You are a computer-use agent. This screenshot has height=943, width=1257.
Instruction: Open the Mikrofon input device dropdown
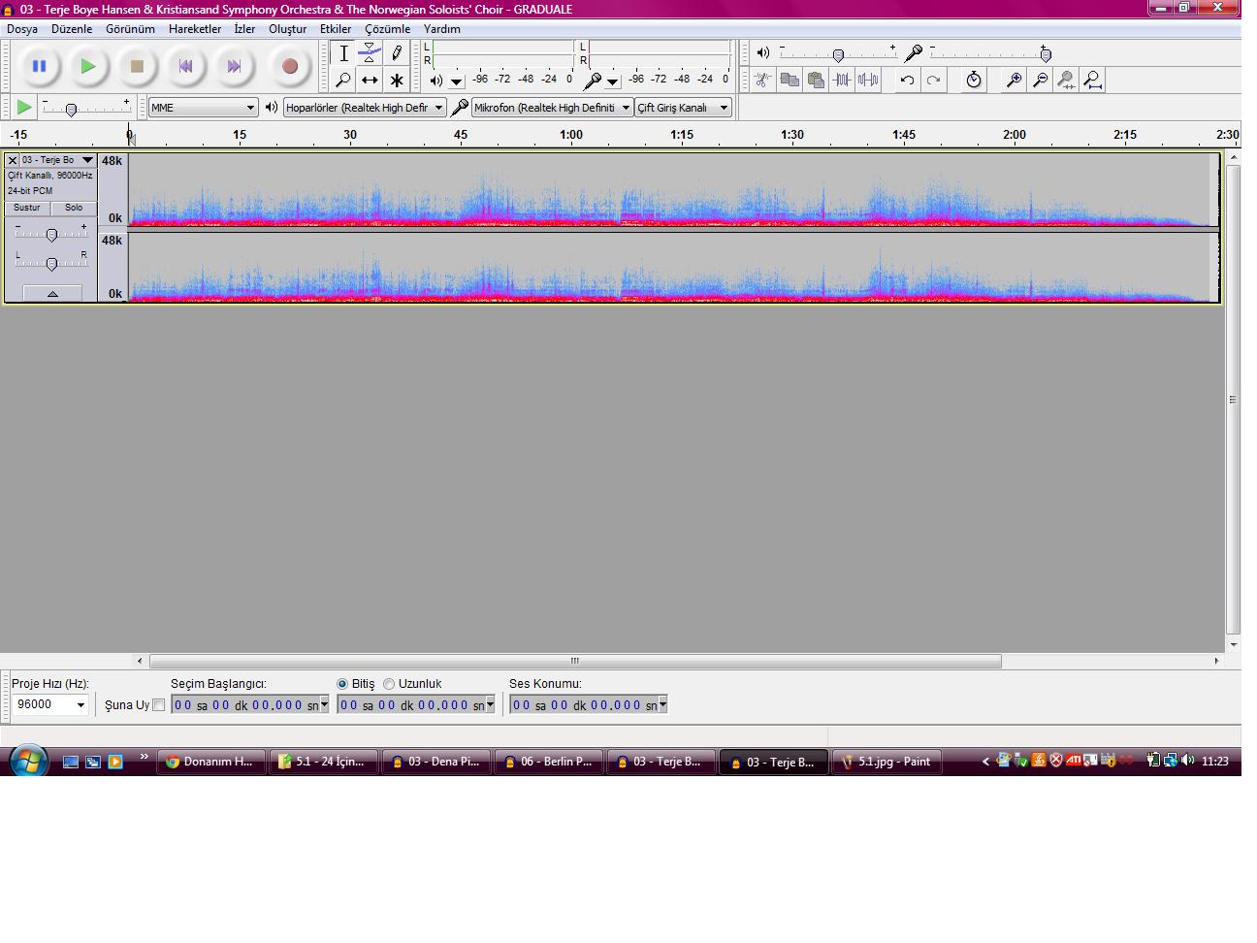pyautogui.click(x=552, y=108)
